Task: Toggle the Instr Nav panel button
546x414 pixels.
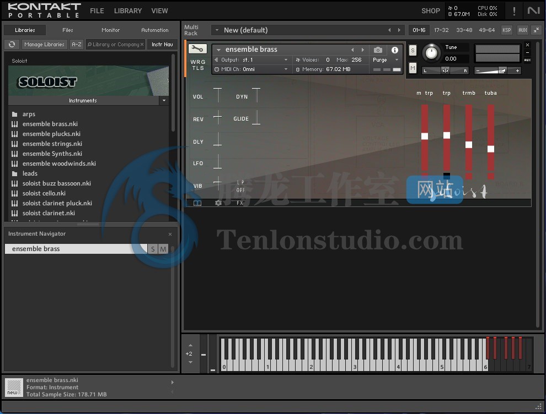Action: coord(162,45)
